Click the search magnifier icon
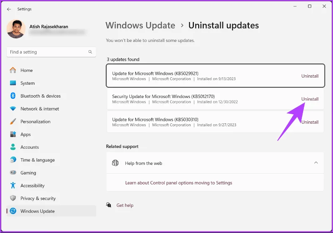 click(90, 52)
